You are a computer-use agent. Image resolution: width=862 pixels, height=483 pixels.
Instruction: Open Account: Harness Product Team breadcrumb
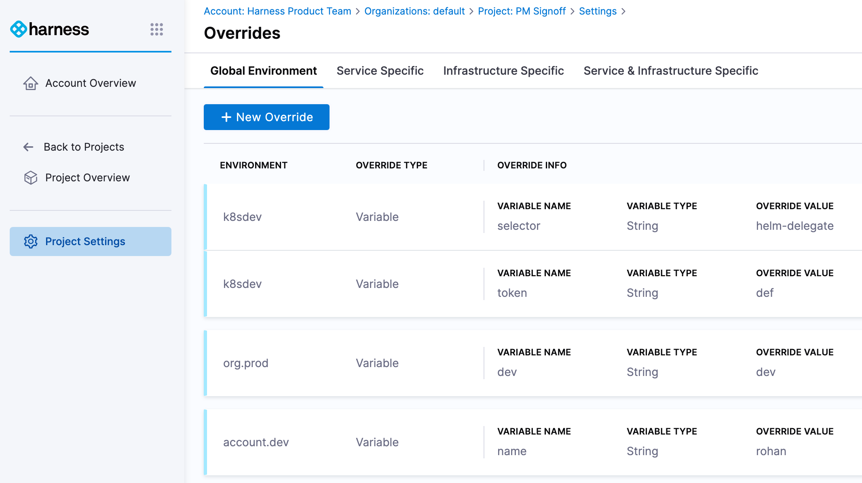click(277, 11)
